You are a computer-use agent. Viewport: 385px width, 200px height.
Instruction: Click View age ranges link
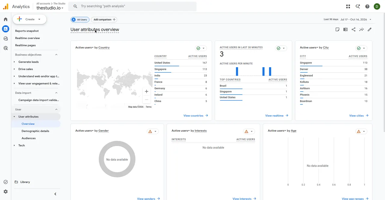pos(355,199)
